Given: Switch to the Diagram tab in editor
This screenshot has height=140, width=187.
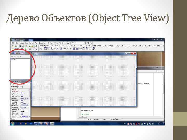Looking at the screenshot, I should 118,119.
